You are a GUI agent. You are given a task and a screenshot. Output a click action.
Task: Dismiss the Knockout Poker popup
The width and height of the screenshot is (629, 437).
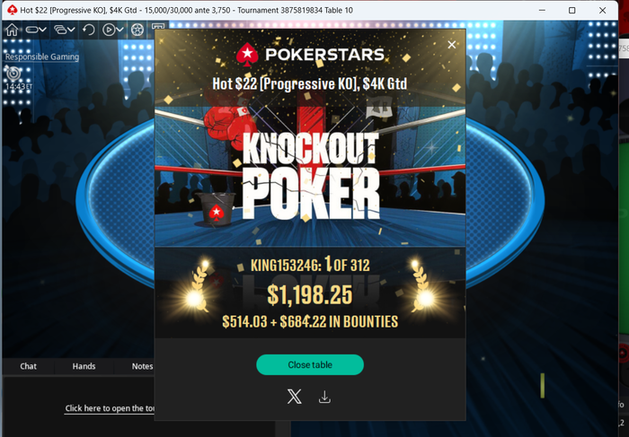pyautogui.click(x=452, y=45)
